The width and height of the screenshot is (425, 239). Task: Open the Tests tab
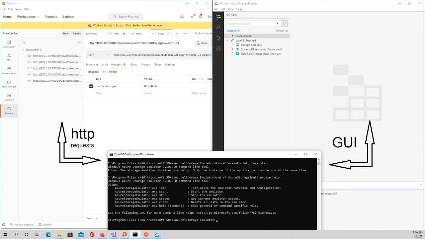tap(158, 65)
